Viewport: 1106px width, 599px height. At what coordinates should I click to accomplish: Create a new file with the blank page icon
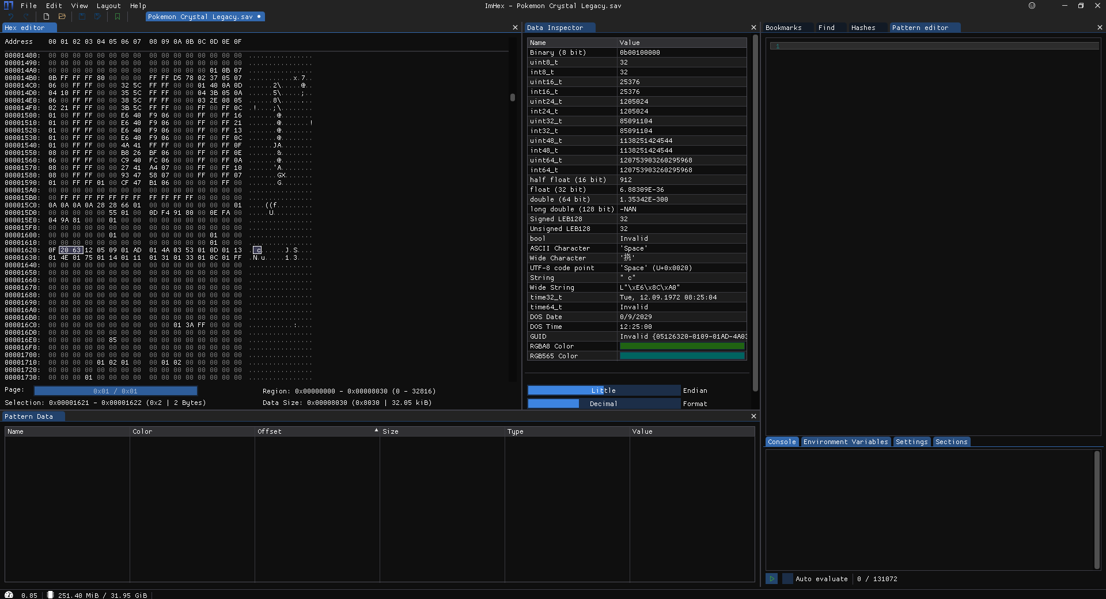pyautogui.click(x=46, y=17)
